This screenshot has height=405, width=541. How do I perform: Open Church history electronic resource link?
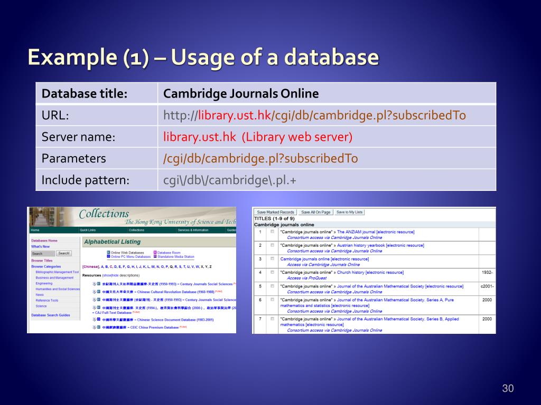[x=370, y=273]
